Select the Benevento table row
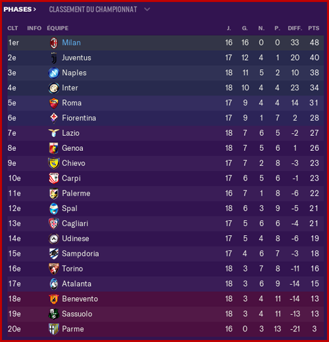The height and width of the screenshot is (342, 329). click(166, 299)
